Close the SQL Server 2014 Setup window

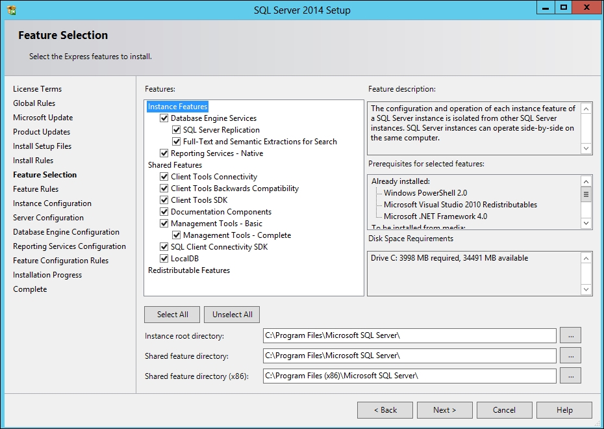tap(586, 8)
